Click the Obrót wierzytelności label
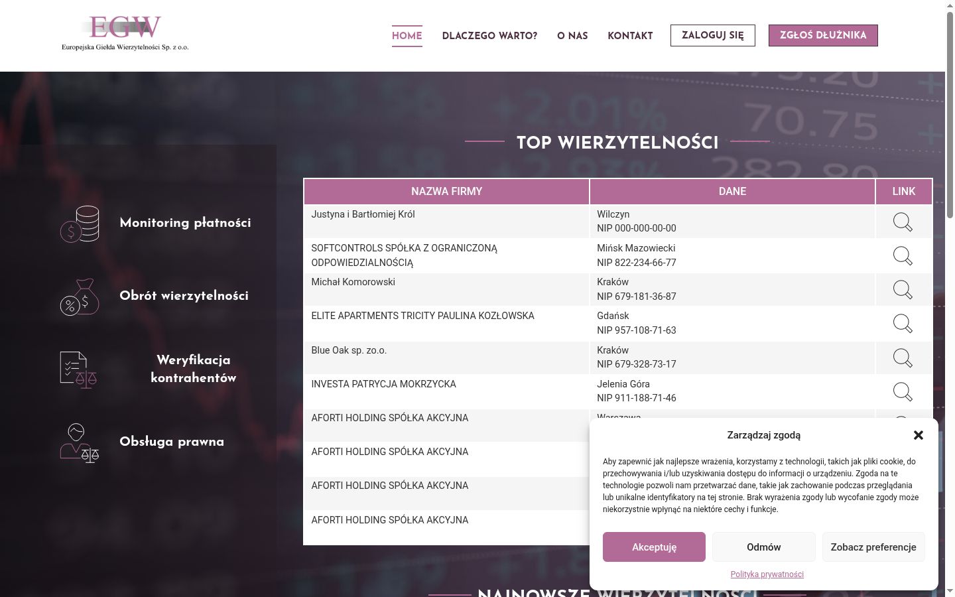 pos(184,296)
